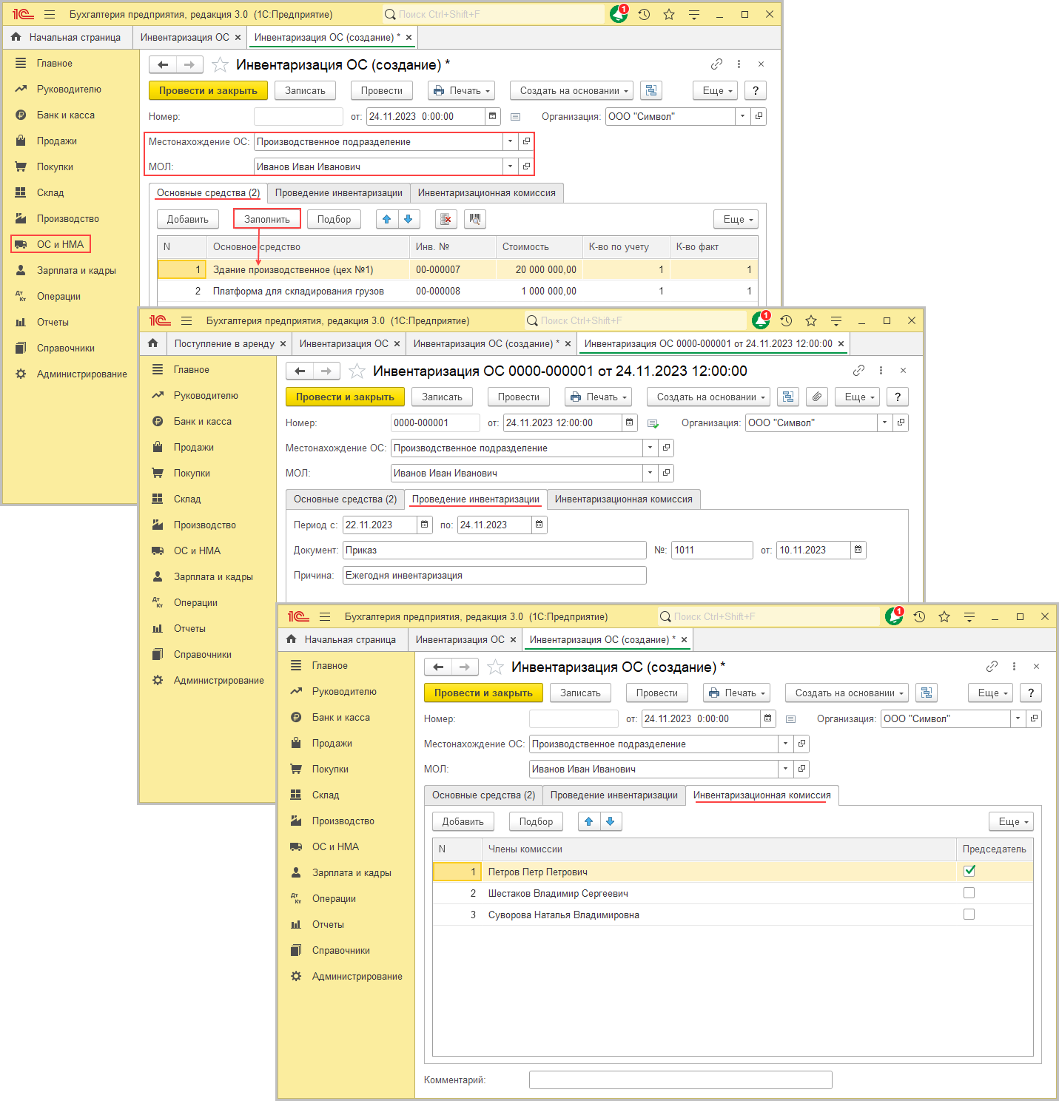Click the search field in the top window
1059x1101 pixels.
494,14
